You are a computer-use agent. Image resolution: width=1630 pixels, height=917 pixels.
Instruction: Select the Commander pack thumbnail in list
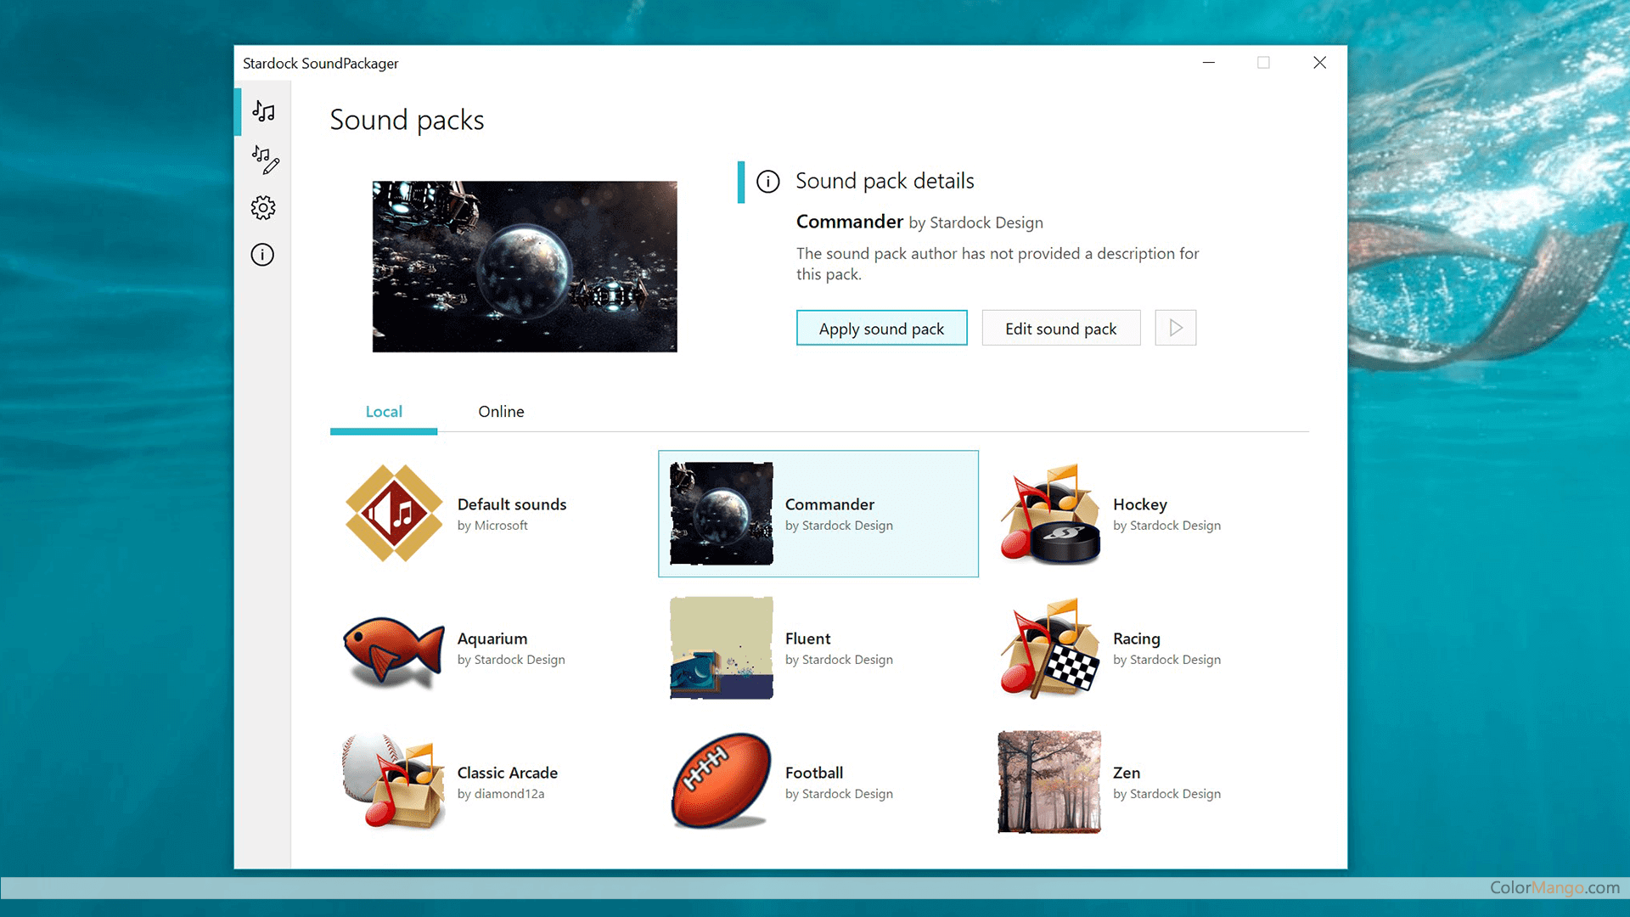pyautogui.click(x=722, y=513)
